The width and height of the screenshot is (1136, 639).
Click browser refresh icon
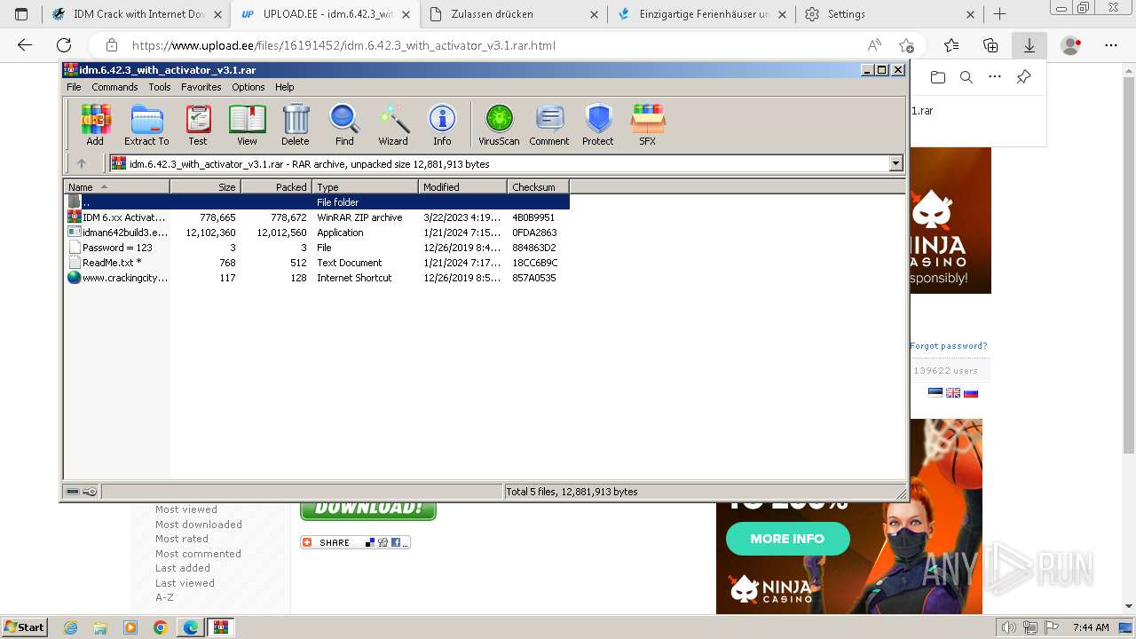[64, 45]
